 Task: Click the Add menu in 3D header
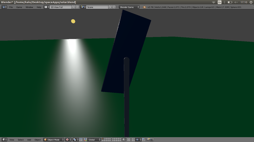(x=29, y=139)
